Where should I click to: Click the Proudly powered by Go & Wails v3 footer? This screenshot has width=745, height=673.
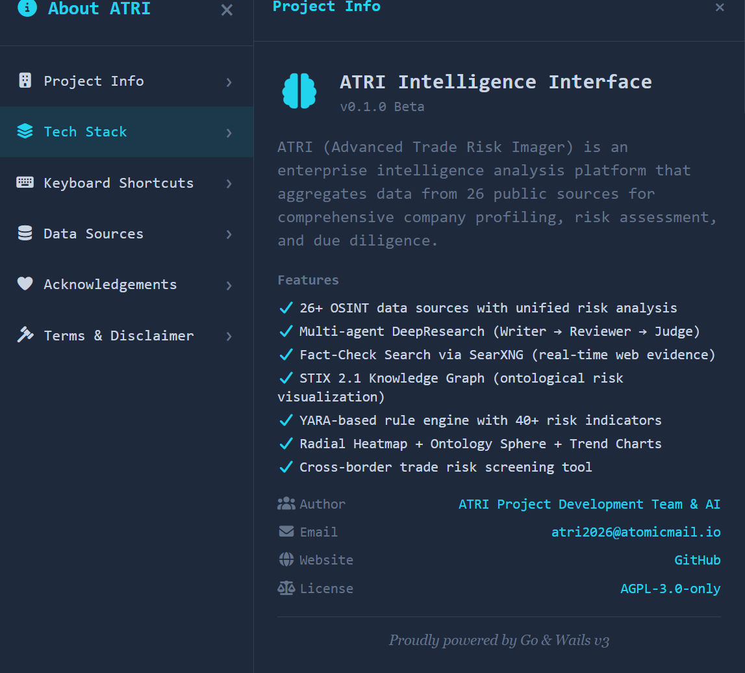[499, 641]
